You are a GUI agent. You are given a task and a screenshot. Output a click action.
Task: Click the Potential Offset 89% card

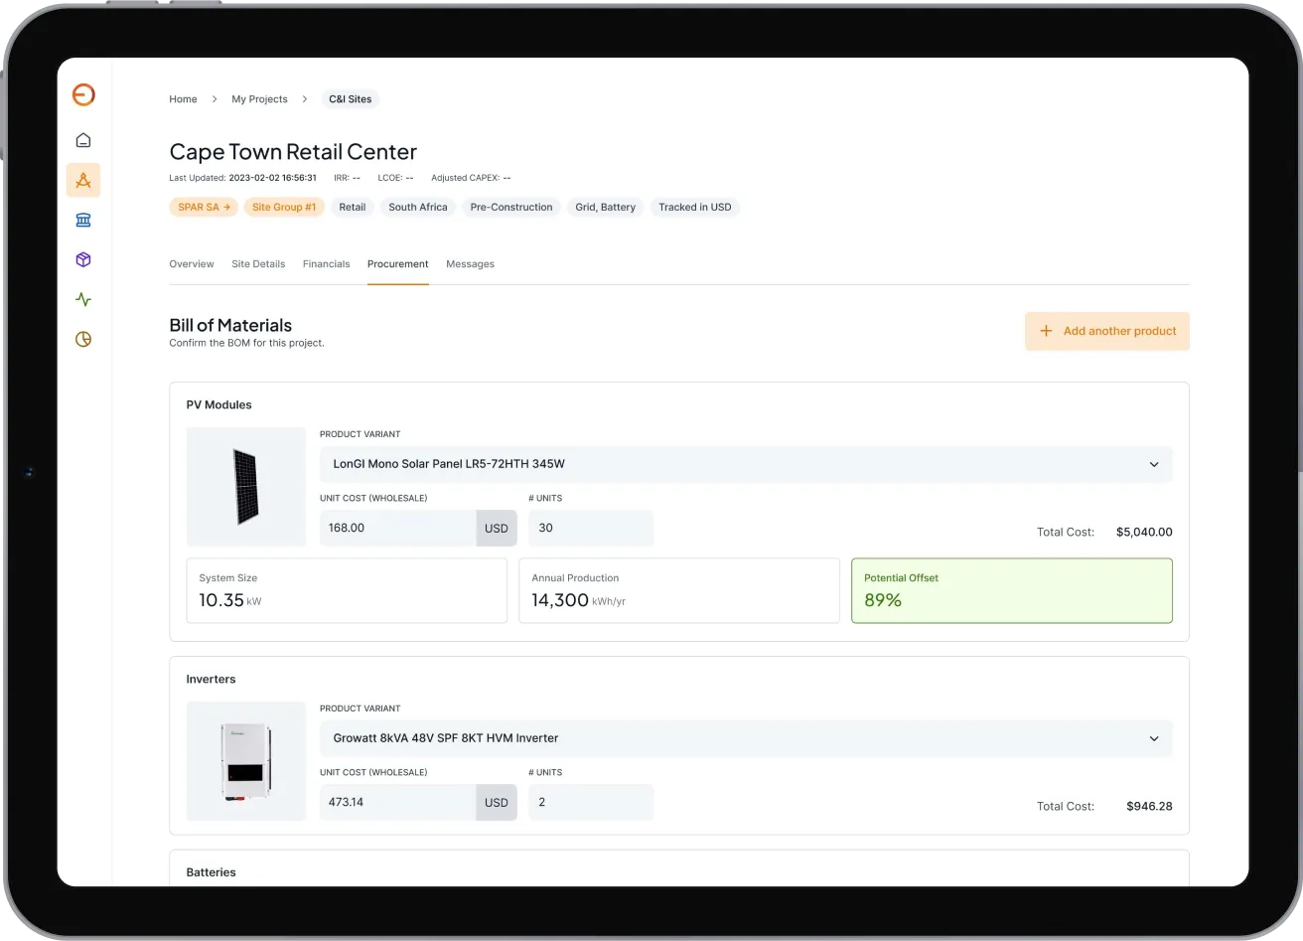point(1012,590)
